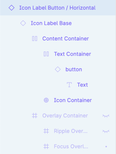The height and width of the screenshot is (154, 116).
Task: Select the Icon Container layer name
Action: click(x=73, y=100)
